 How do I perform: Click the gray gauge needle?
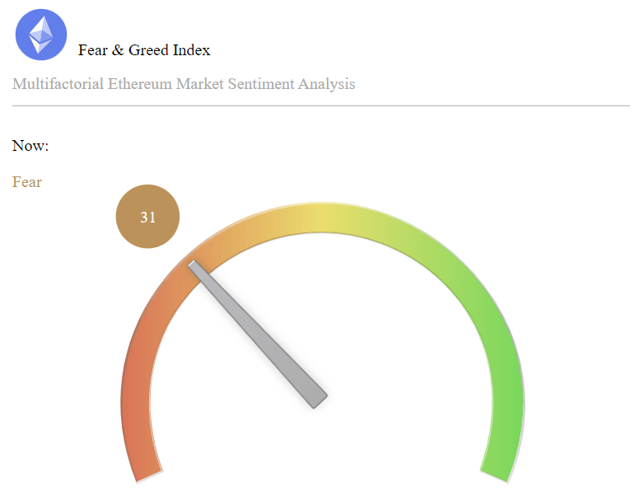tap(258, 335)
